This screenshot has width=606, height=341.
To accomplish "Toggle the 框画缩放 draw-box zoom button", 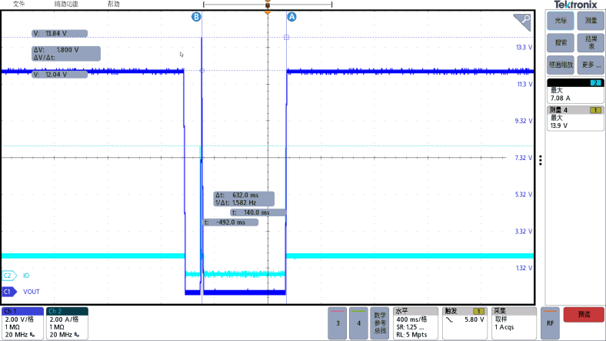I will (561, 64).
